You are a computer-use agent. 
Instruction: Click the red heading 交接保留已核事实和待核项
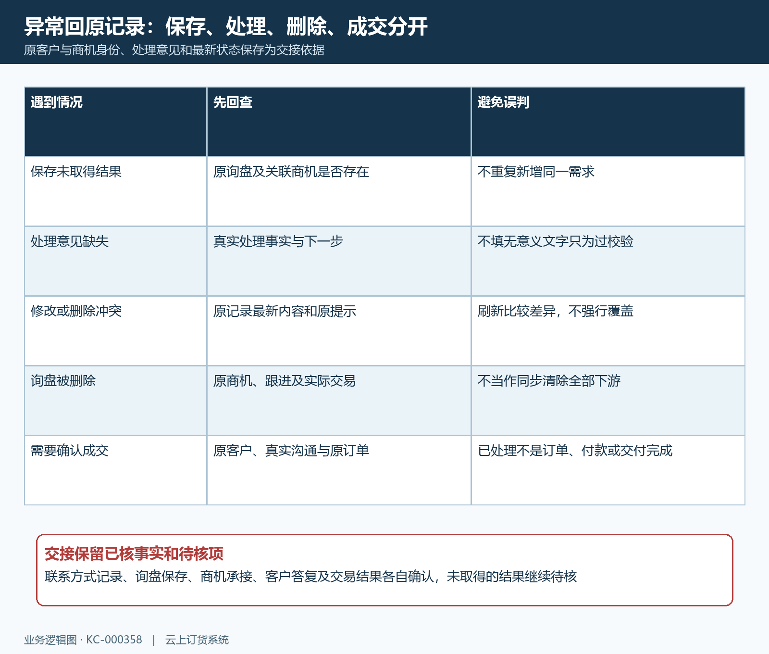pos(134,554)
